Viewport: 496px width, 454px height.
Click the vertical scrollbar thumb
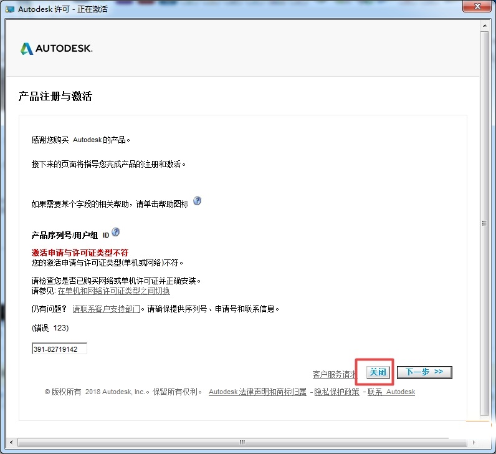point(485,223)
